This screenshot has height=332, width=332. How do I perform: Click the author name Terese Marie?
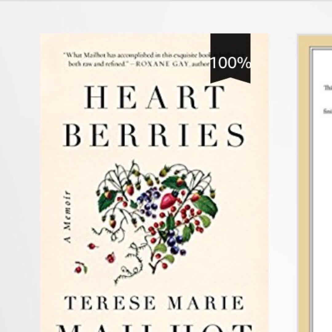click(x=154, y=303)
